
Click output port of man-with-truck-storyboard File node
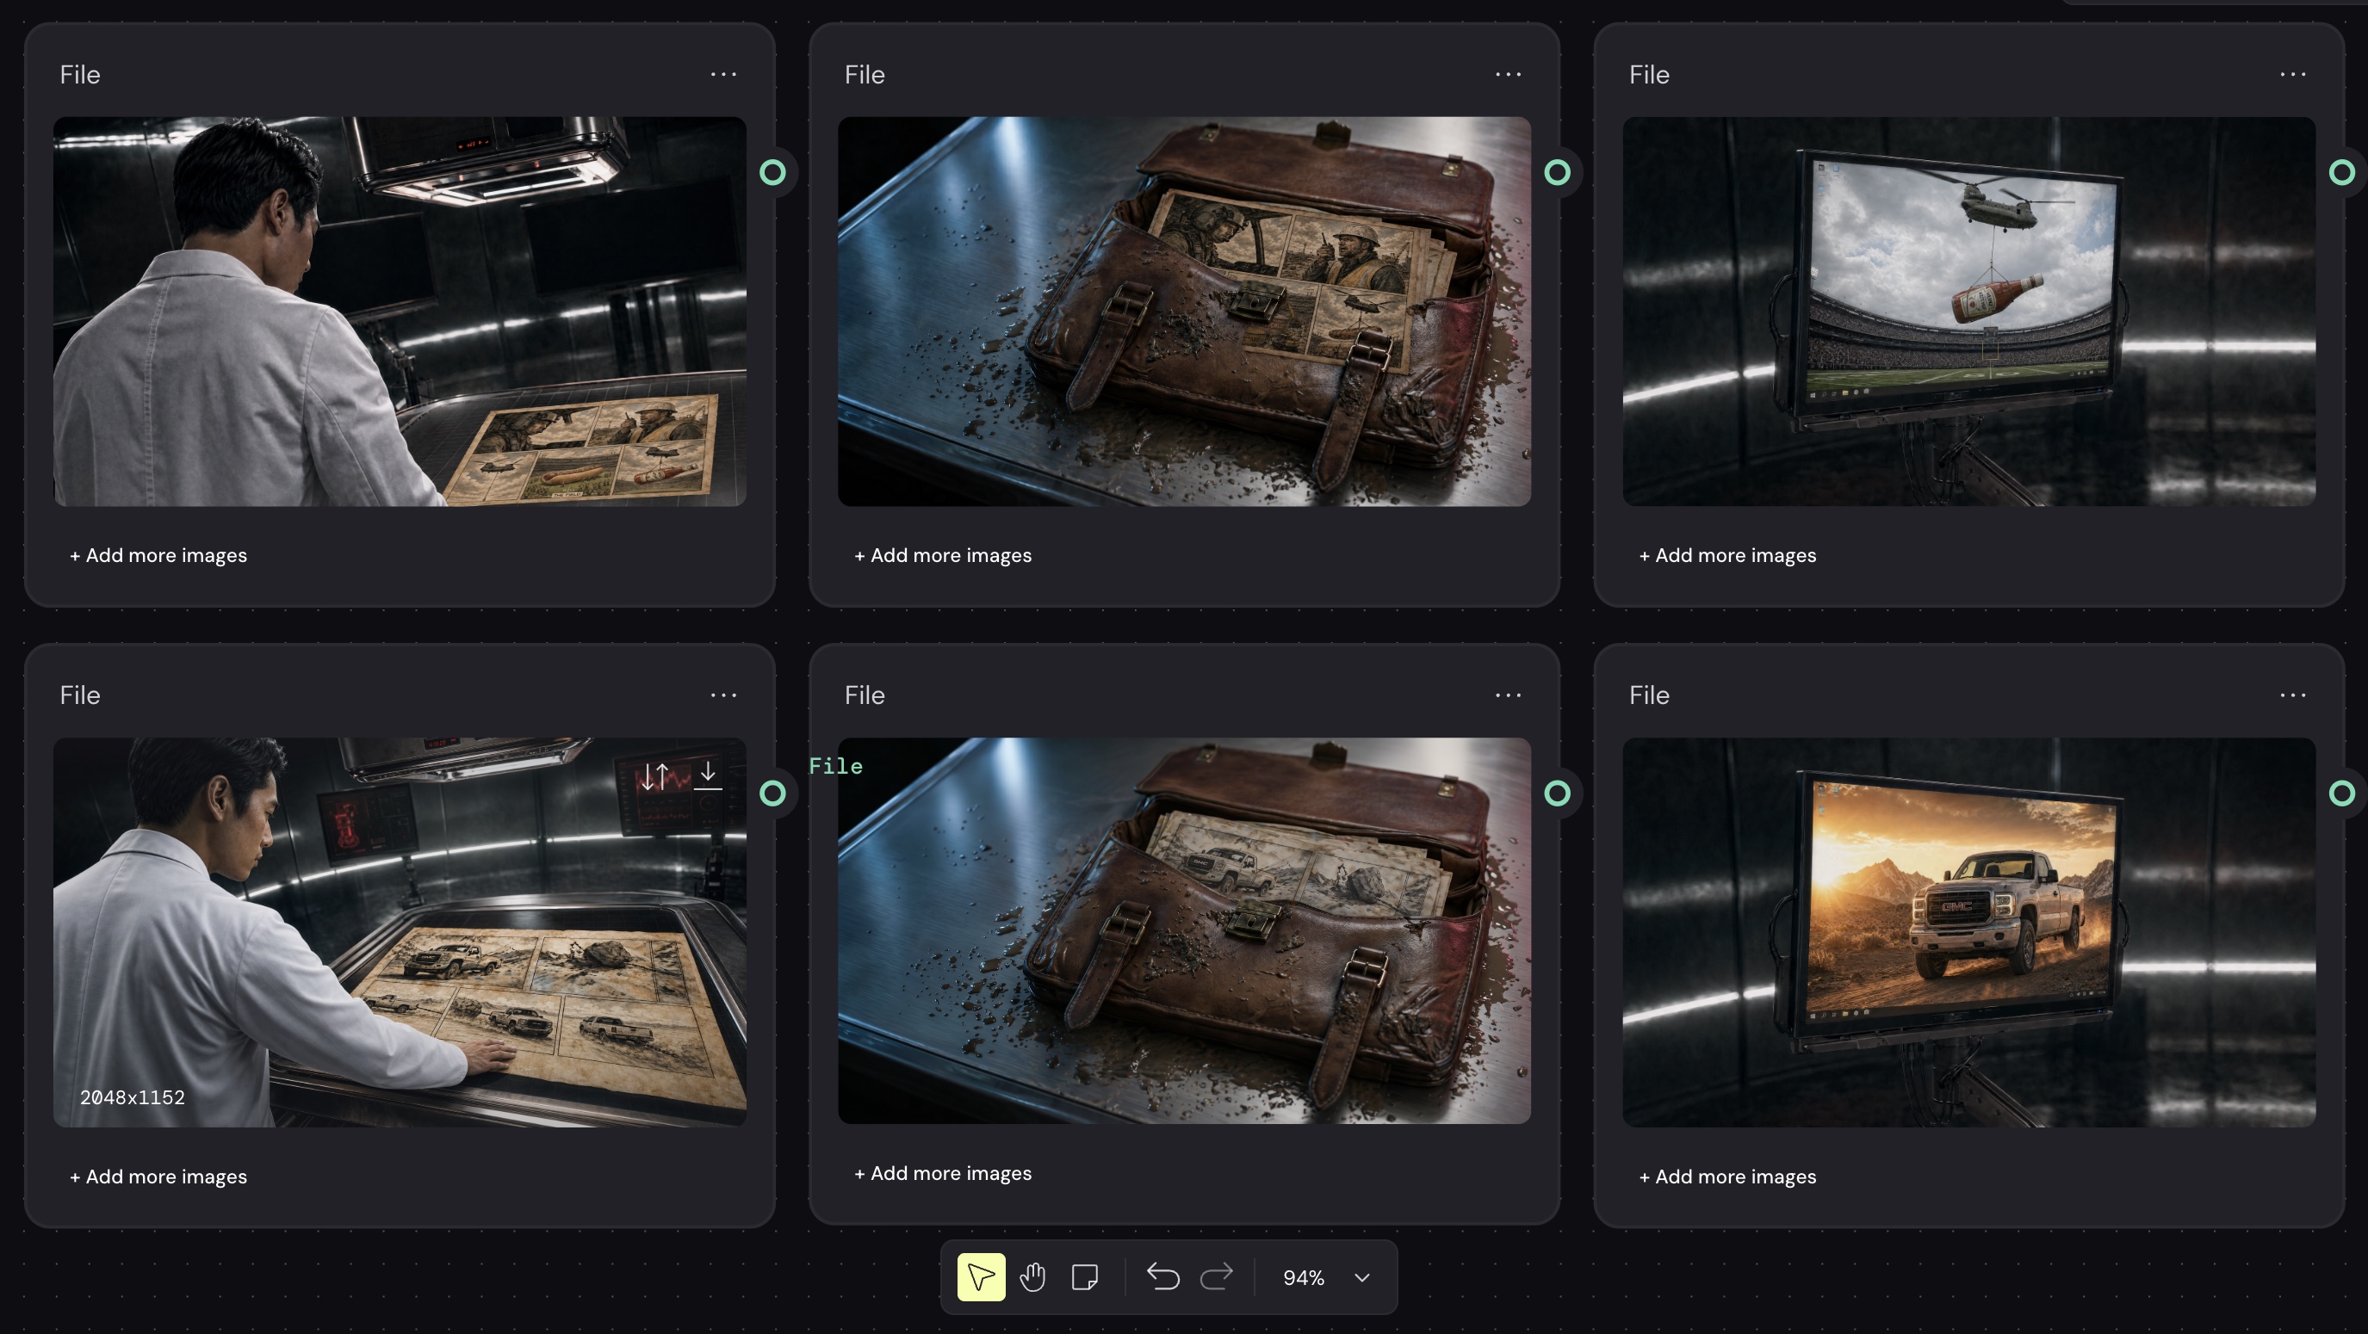click(x=773, y=793)
